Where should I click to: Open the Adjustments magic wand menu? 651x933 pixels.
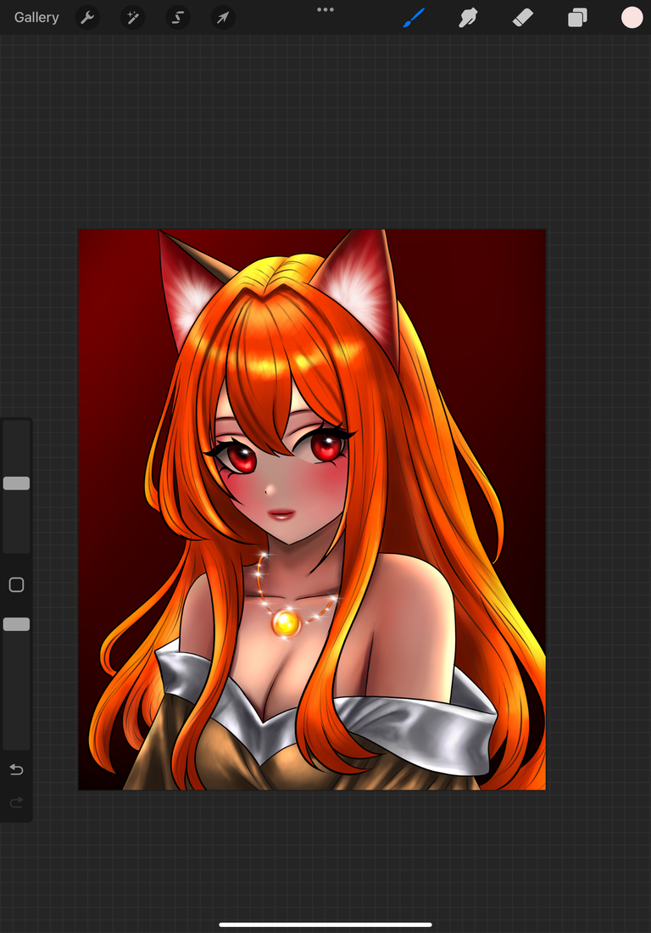(x=132, y=18)
